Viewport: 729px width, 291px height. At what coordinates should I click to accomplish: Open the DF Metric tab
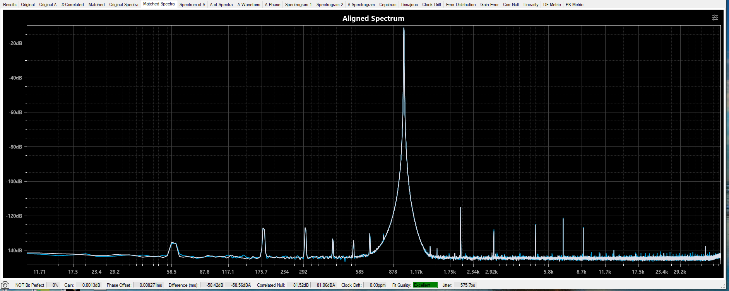552,5
